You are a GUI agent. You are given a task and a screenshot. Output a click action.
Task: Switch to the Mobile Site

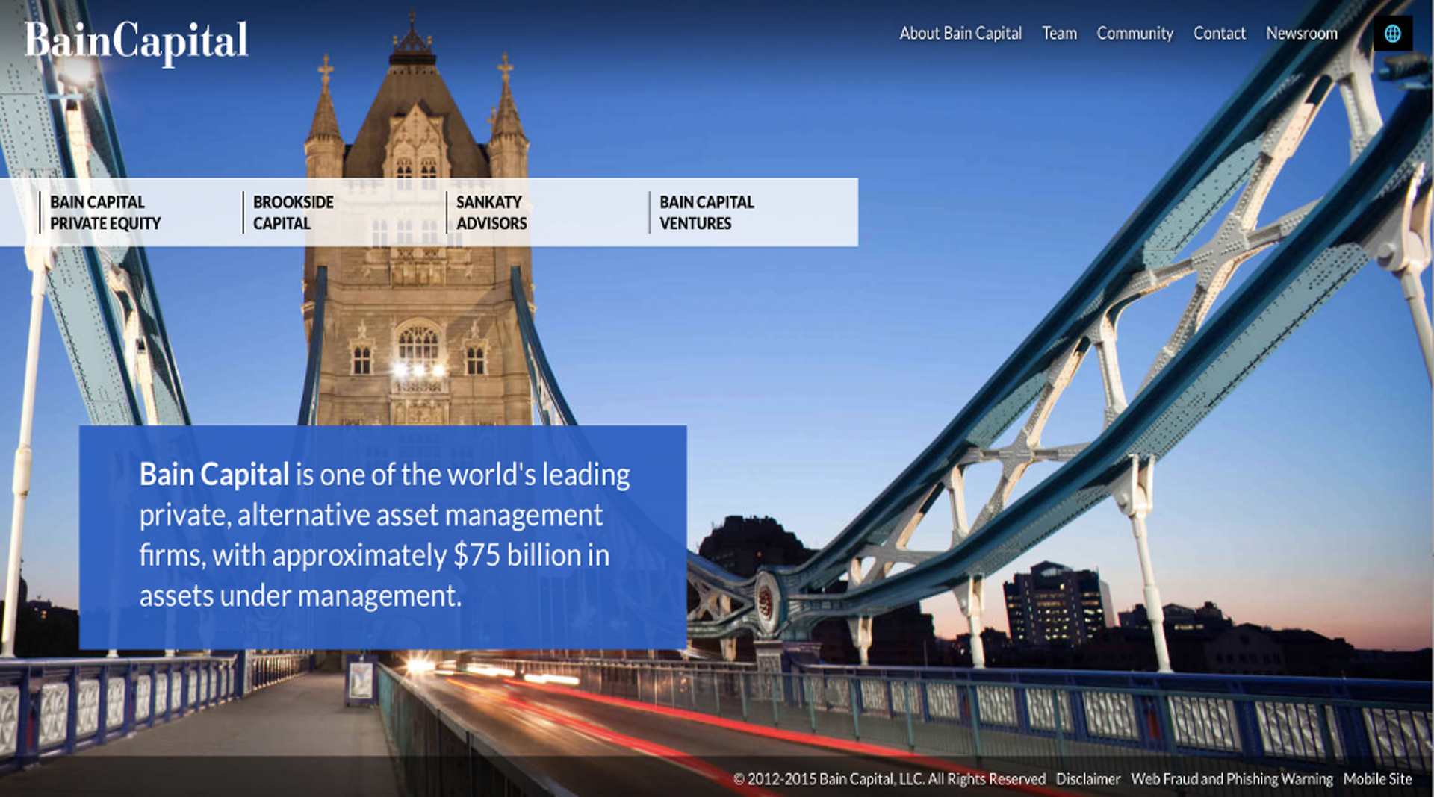tap(1377, 779)
